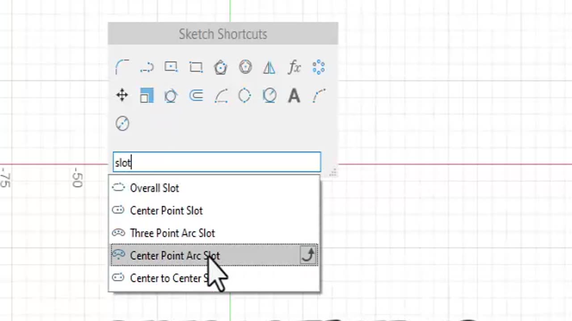The height and width of the screenshot is (321, 572).
Task: Select the Circular Pattern tool icon
Action: pyautogui.click(x=319, y=67)
